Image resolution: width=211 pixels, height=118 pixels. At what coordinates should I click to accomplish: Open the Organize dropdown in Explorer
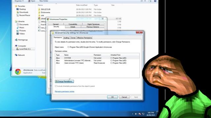tap(19, 1)
